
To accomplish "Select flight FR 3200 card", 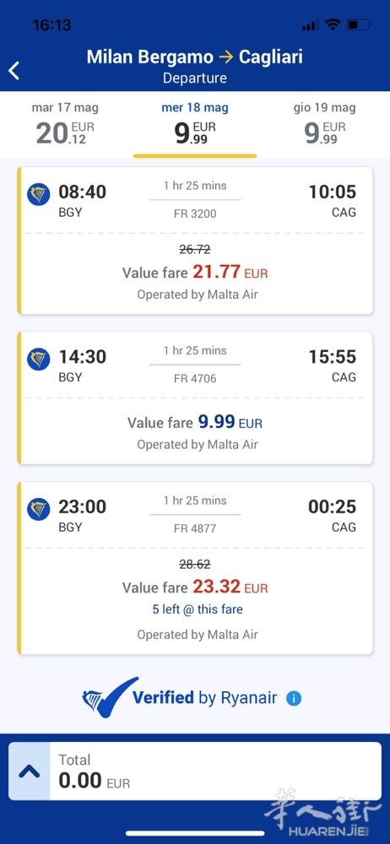I will pos(195,241).
